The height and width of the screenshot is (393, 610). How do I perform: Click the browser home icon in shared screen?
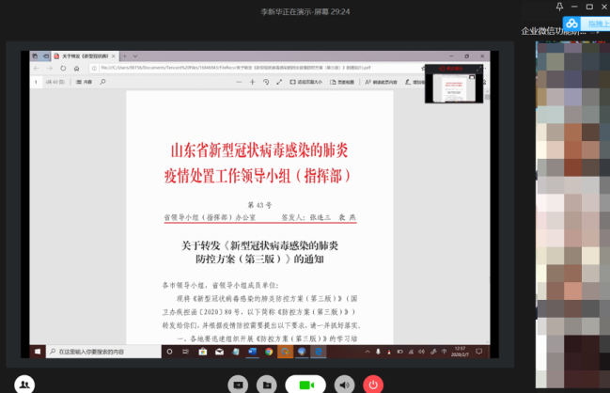coord(77,69)
